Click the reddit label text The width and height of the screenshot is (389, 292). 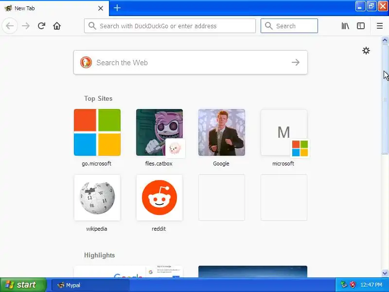tap(159, 229)
